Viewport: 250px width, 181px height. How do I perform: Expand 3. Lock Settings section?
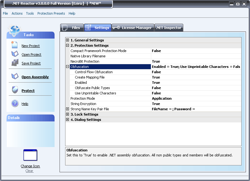(67, 114)
